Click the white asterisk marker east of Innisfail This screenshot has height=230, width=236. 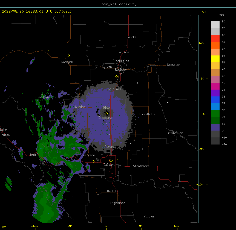(137, 83)
